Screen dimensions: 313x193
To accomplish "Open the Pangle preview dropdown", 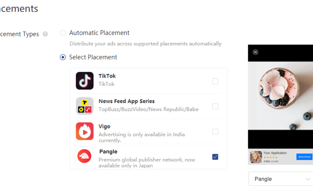I will [281, 179].
